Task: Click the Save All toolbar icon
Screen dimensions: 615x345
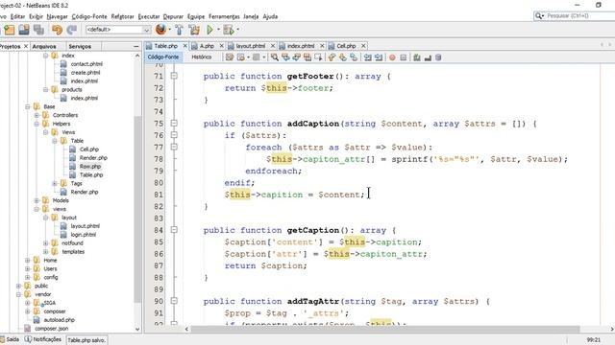Action: [x=38, y=30]
